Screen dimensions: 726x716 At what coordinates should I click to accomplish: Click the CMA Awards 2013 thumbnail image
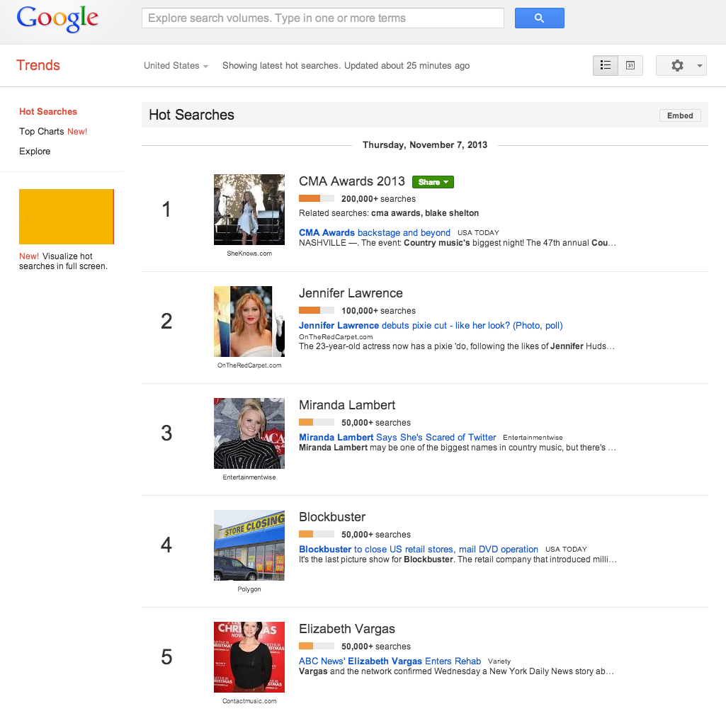[249, 210]
